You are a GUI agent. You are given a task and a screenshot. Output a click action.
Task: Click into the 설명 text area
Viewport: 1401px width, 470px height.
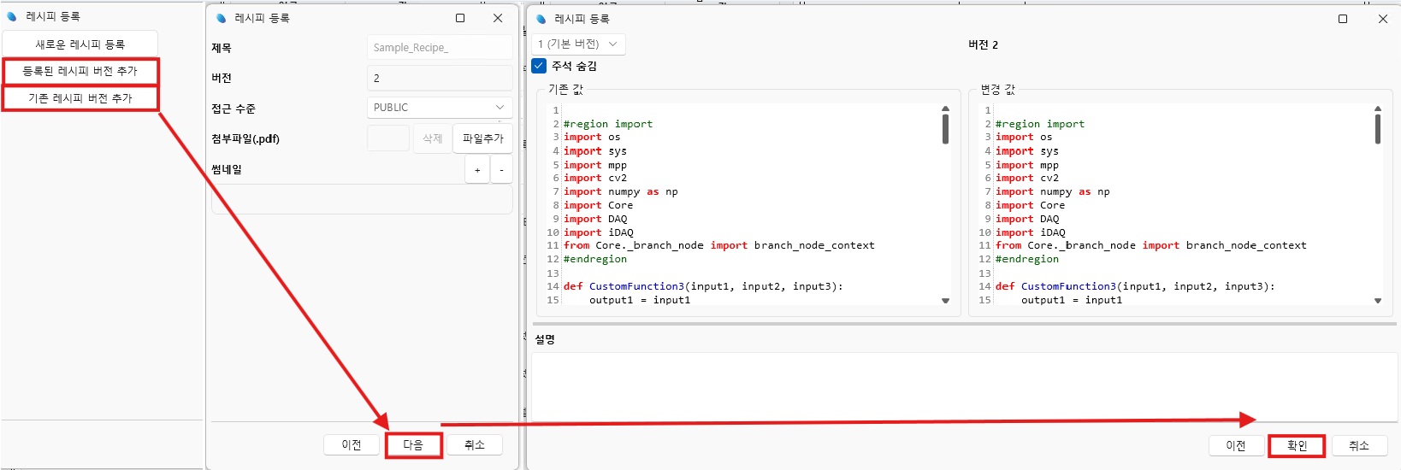962,386
